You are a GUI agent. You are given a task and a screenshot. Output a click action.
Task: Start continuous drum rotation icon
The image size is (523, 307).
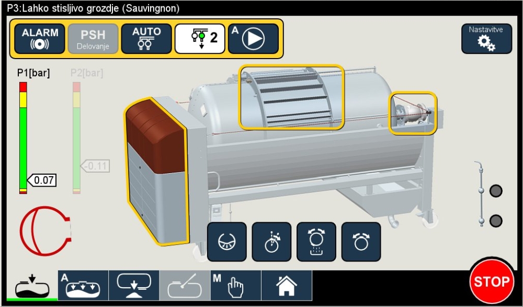click(x=361, y=242)
